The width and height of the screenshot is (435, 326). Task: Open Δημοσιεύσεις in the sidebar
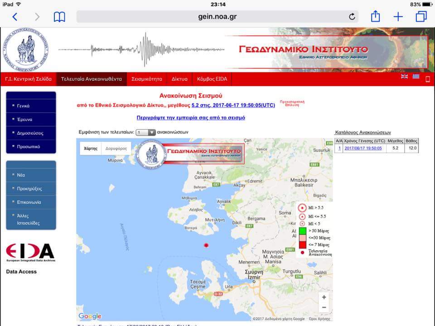(31, 133)
